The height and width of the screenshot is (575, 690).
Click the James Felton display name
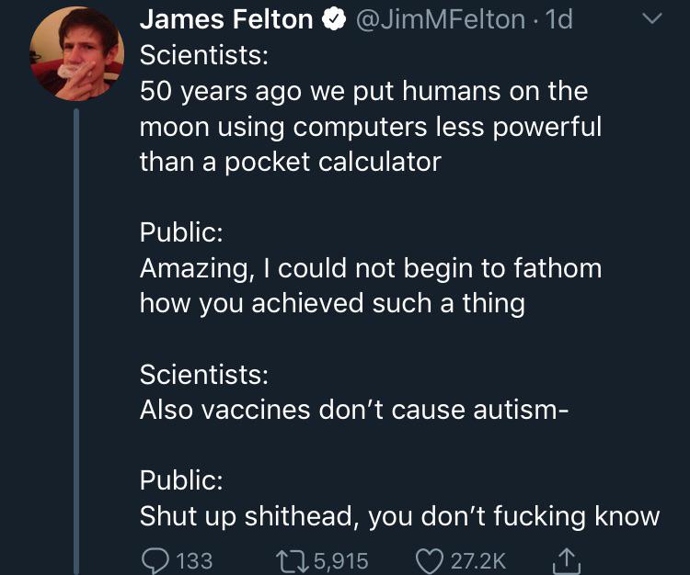(226, 19)
